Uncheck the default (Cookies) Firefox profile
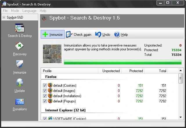 (45, 86)
